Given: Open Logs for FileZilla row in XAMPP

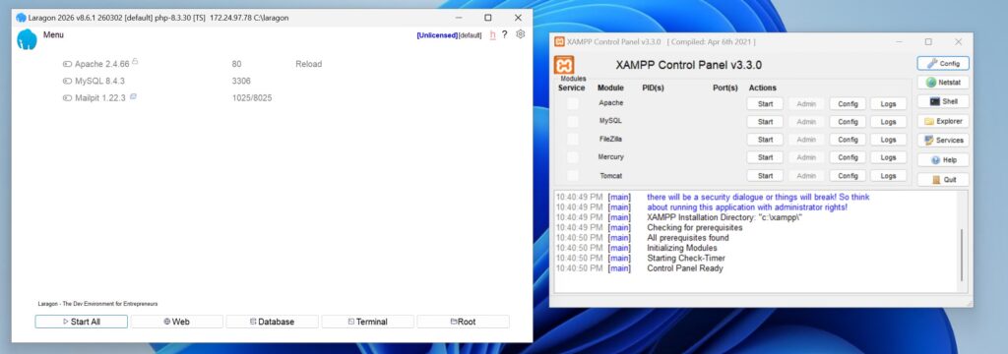Looking at the screenshot, I should point(889,140).
